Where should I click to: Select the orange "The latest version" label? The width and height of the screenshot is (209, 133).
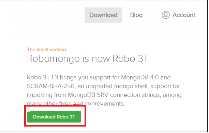[46, 50]
